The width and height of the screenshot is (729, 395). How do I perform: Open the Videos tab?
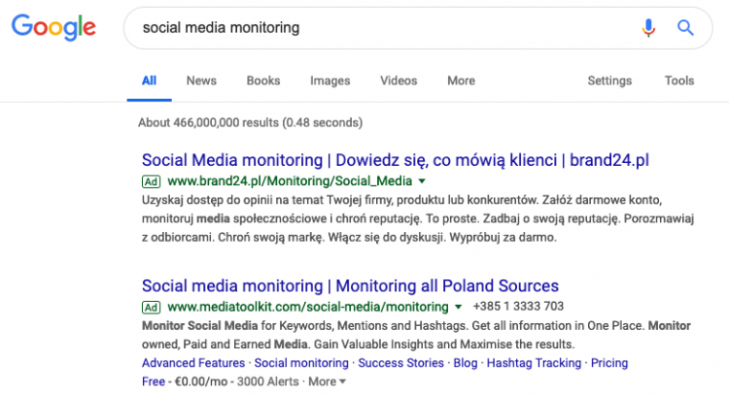[399, 81]
